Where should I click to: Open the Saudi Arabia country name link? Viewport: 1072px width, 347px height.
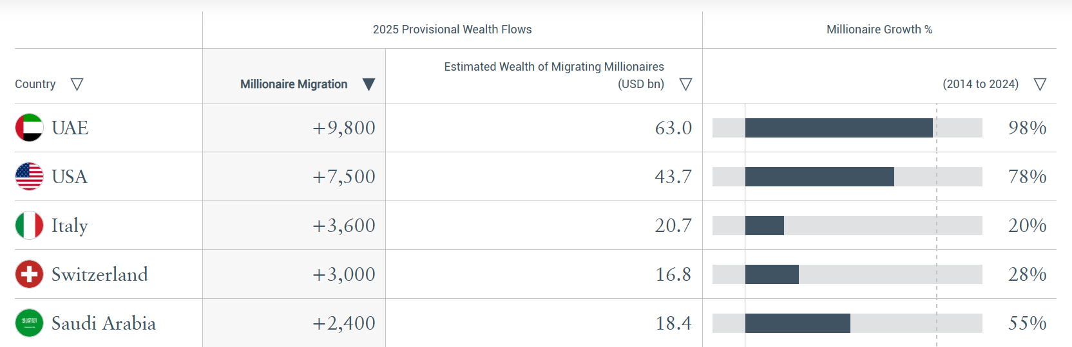104,323
